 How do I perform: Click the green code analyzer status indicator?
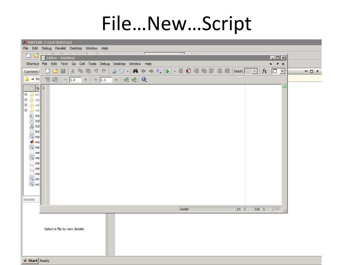(284, 86)
